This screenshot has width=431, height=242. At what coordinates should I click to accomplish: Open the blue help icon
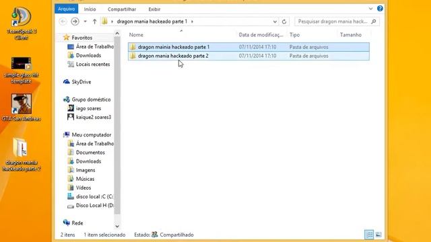tap(380, 9)
